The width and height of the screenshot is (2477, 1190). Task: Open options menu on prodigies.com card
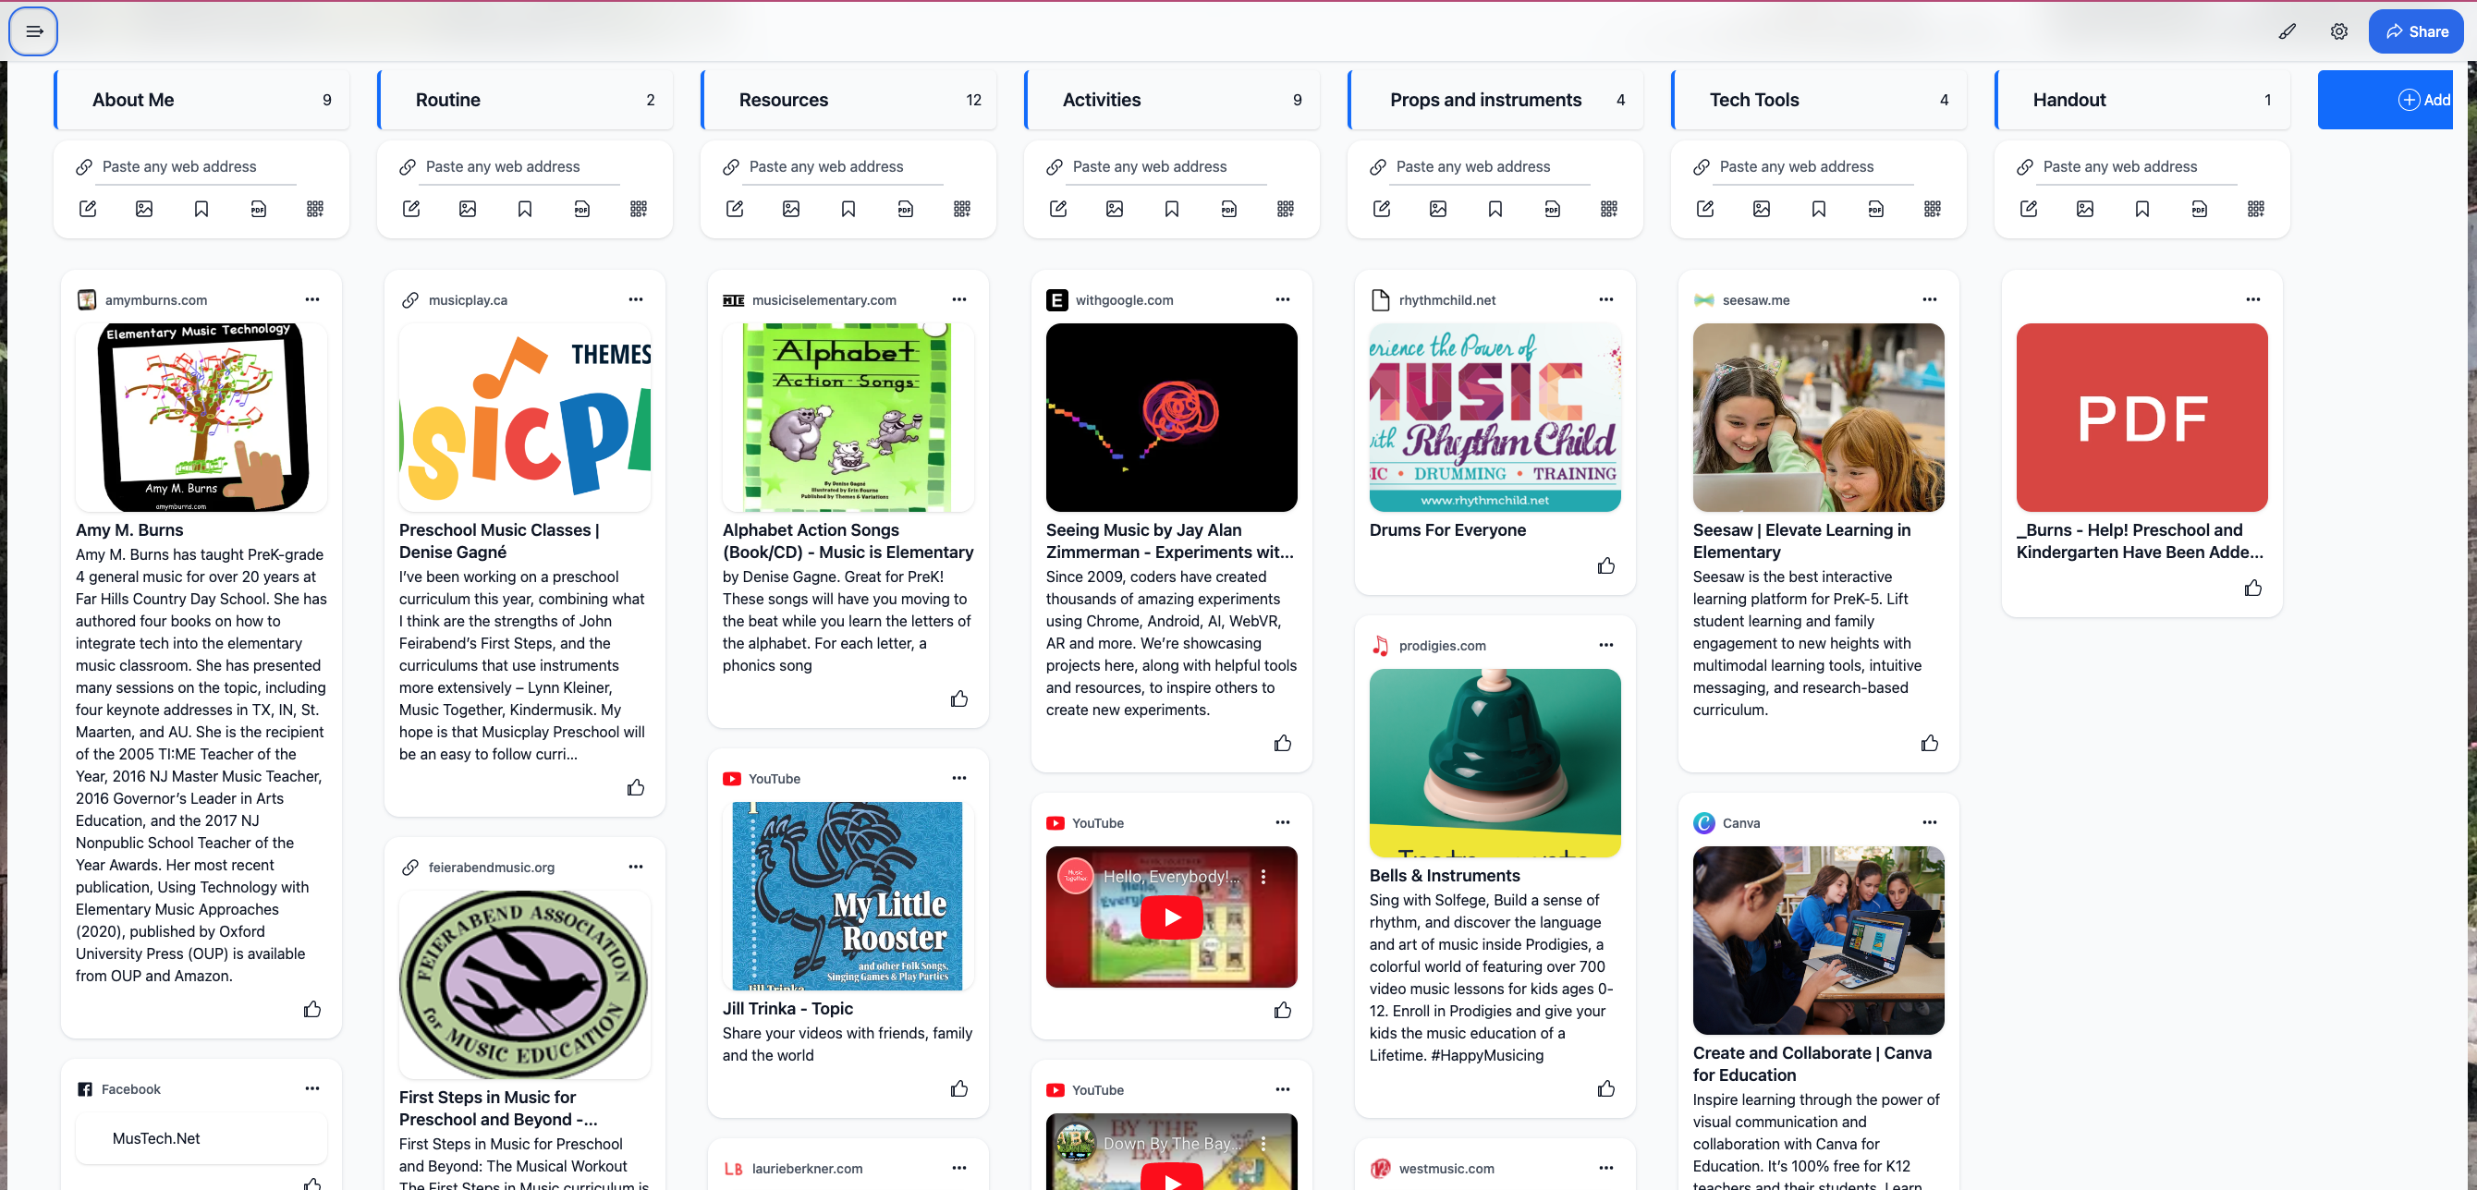[x=1605, y=645]
